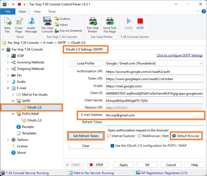Open the File menu tab

point(8,12)
